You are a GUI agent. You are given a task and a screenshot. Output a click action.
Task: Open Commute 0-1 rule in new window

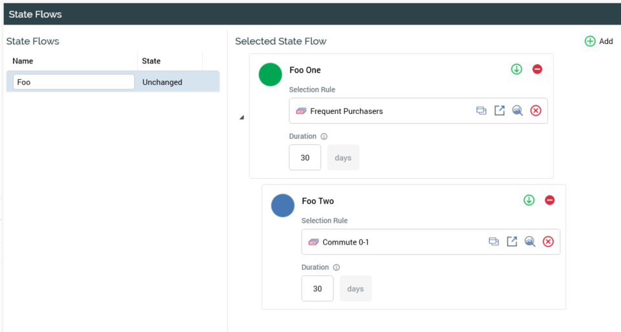click(x=512, y=241)
